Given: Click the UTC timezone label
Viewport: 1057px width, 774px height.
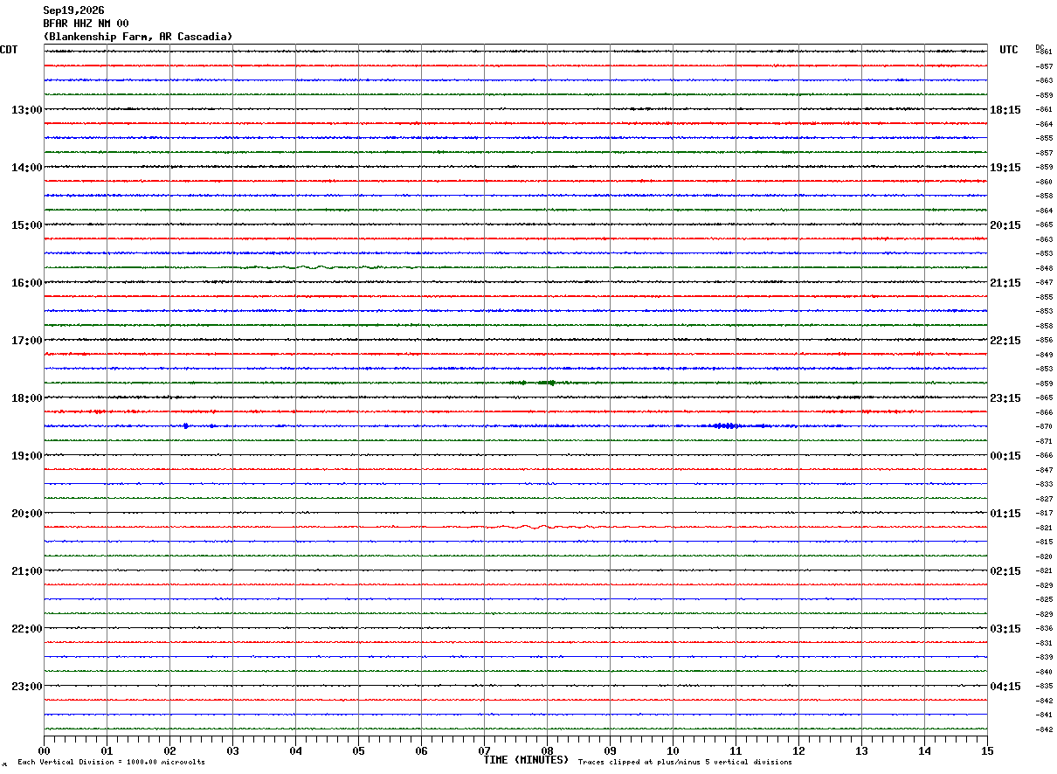Looking at the screenshot, I should [x=1009, y=50].
